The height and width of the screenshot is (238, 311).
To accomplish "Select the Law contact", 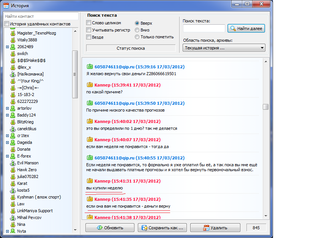I will 21,204.
